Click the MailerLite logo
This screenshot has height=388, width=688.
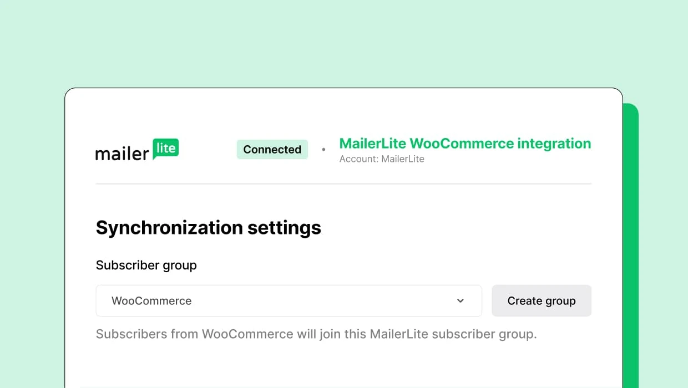(137, 150)
